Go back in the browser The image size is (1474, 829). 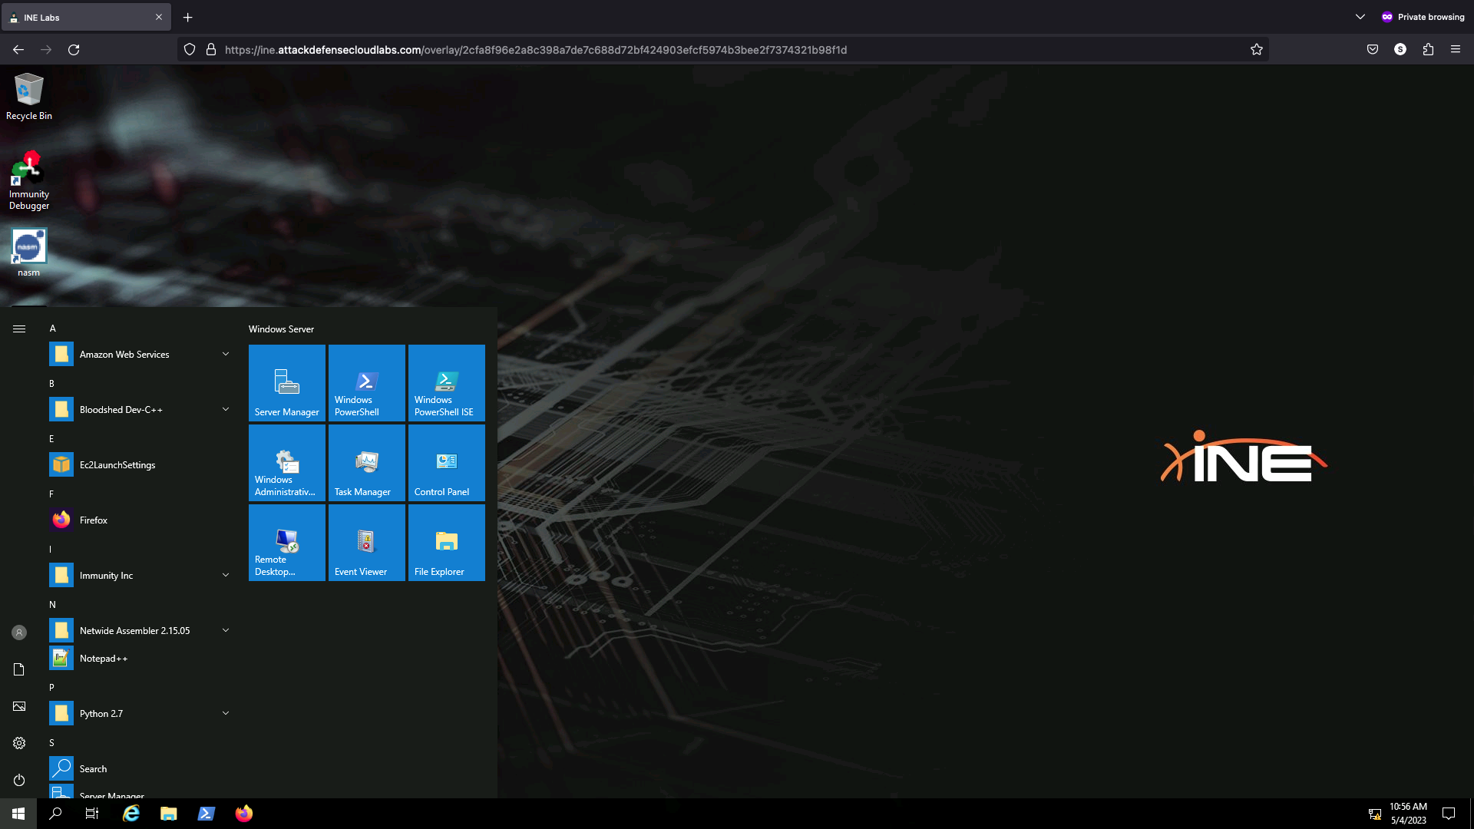18,50
